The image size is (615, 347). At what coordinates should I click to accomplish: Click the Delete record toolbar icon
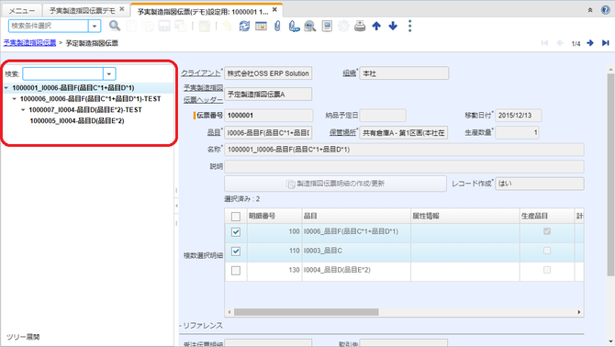click(204, 26)
